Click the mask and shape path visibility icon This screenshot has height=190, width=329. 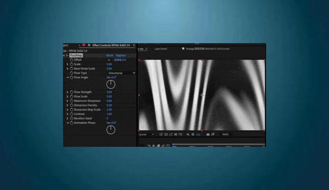(171, 134)
